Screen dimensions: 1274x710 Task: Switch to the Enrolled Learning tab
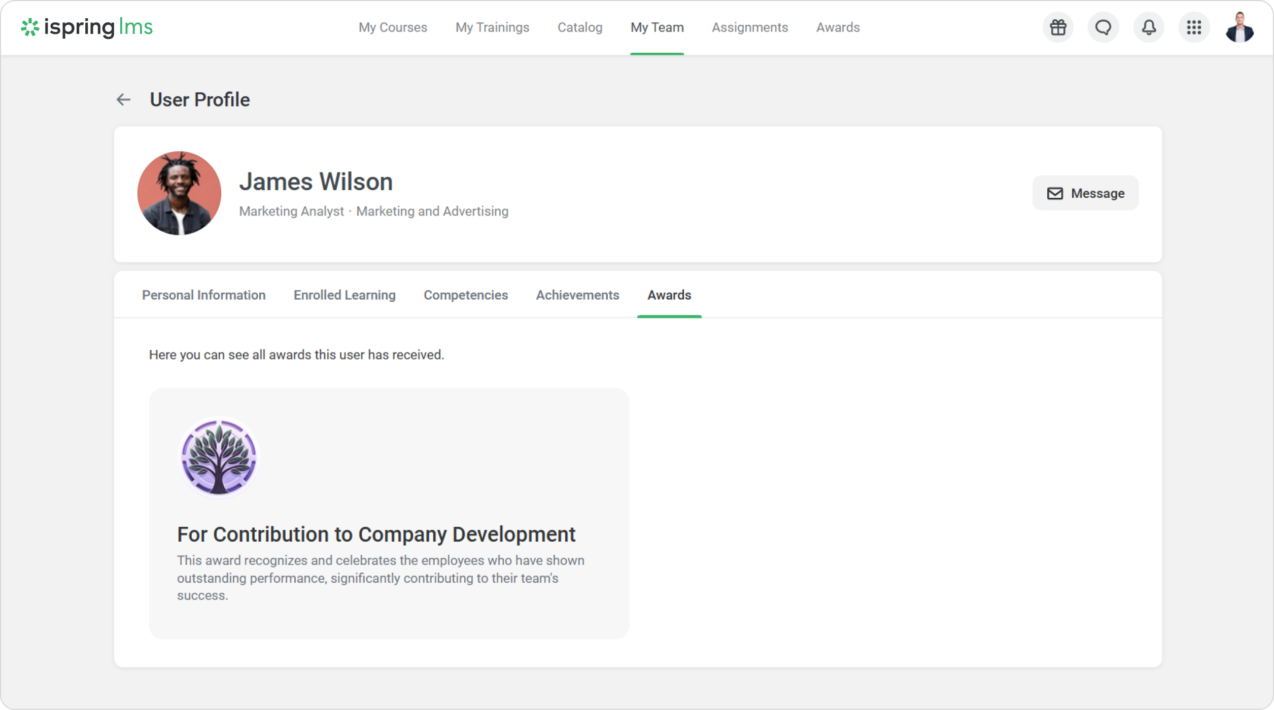tap(345, 295)
